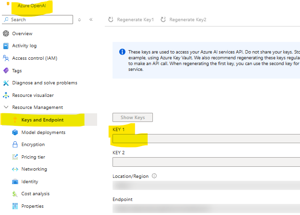Click Regenerate Key2 button
The height and width of the screenshot is (215, 300).
click(184, 20)
